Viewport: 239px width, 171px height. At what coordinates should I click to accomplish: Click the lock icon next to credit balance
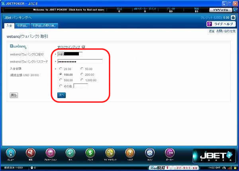[x=233, y=18]
